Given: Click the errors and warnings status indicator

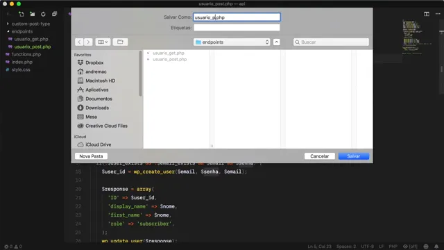Looking at the screenshot, I should [x=13, y=247].
